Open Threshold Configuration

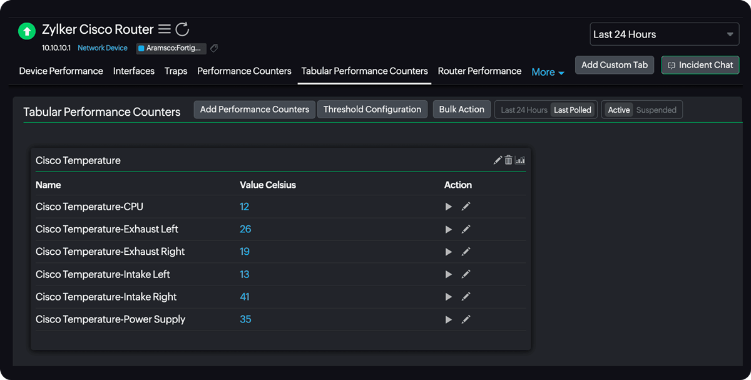[372, 109]
